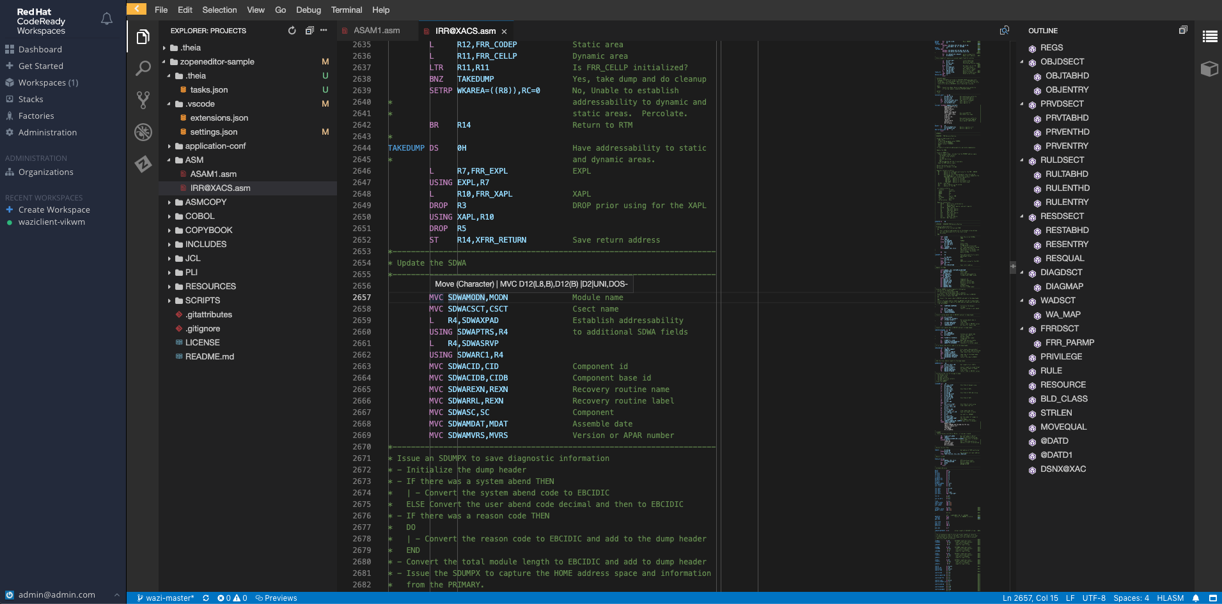Open Source Control git view

[143, 100]
